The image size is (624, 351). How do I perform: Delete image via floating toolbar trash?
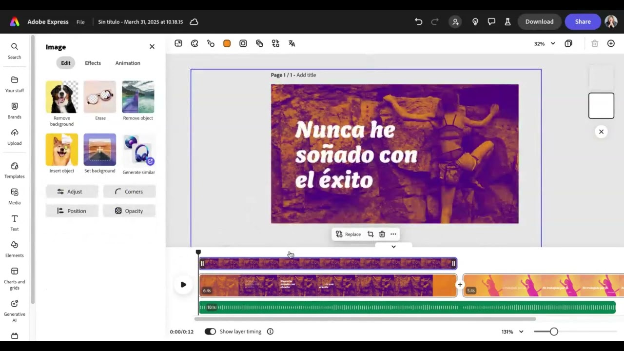click(x=382, y=234)
